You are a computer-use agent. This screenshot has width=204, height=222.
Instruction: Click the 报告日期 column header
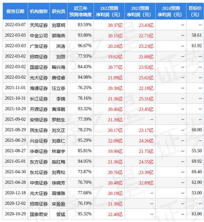(15, 11)
